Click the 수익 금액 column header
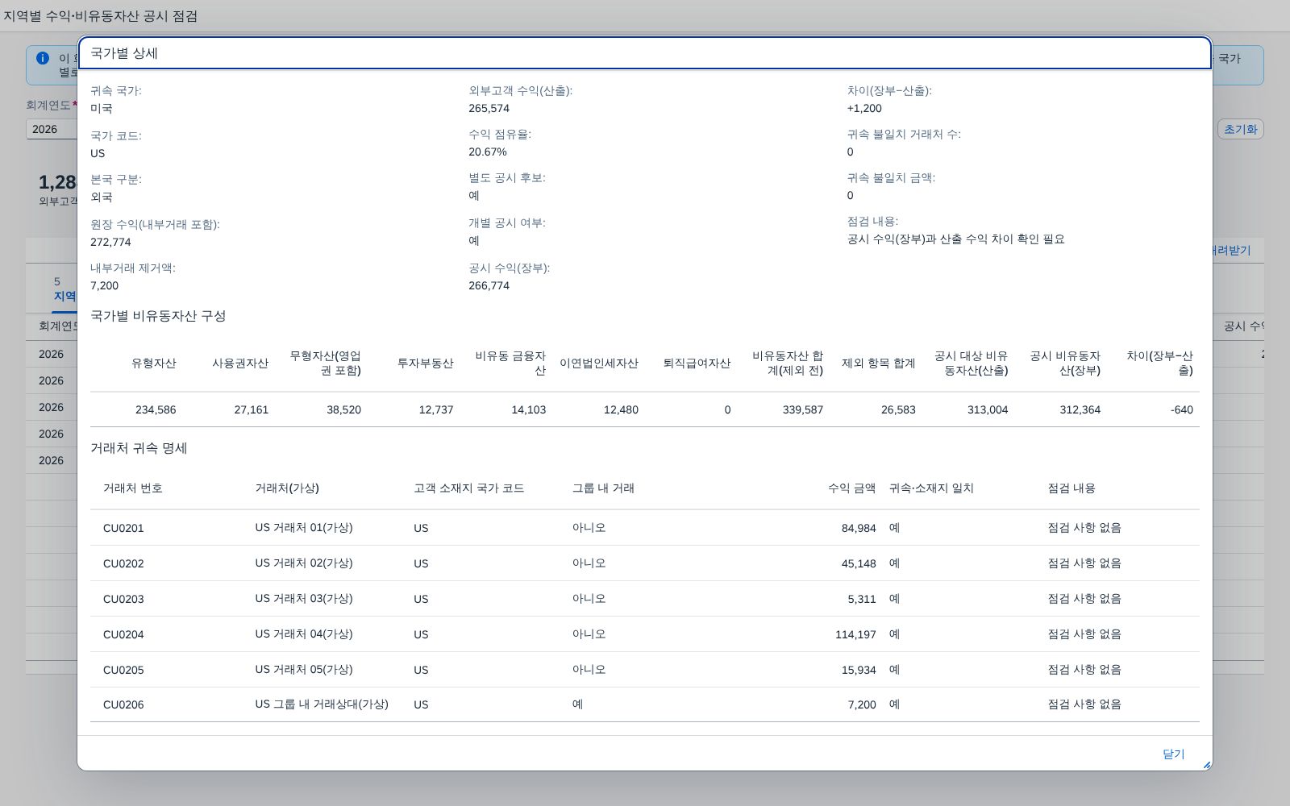Screen dimensions: 1290x806 coord(851,488)
